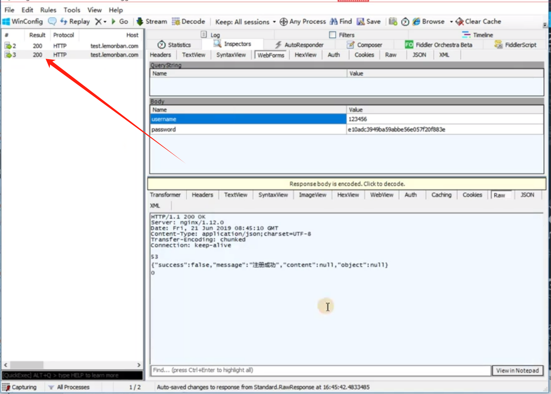Click the timer stopwatch icon
Viewport: 551px width, 394px height.
405,22
